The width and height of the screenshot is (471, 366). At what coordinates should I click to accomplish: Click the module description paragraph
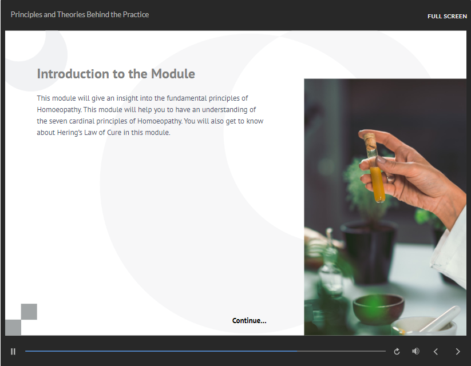pyautogui.click(x=150, y=116)
